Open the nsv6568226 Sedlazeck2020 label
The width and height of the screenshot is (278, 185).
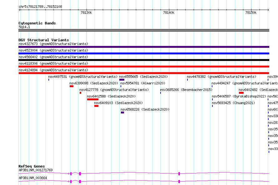click(145, 109)
